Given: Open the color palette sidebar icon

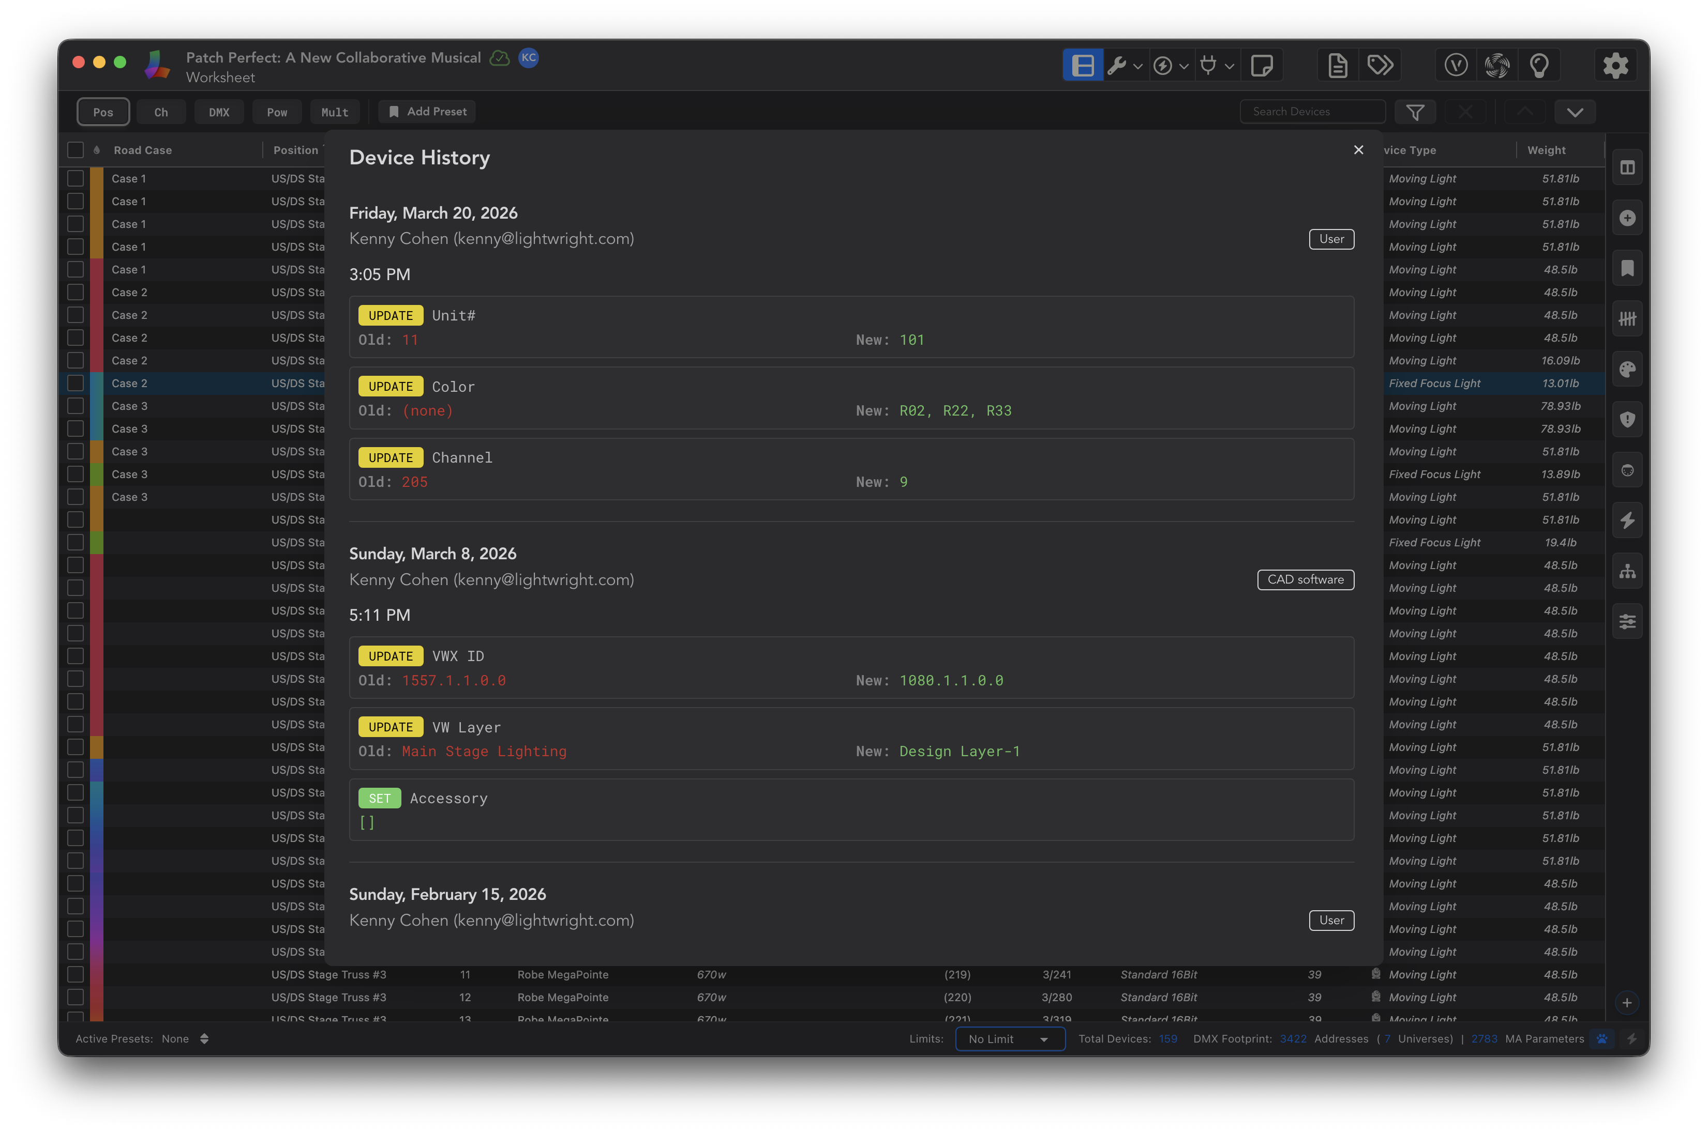Looking at the screenshot, I should click(1627, 370).
